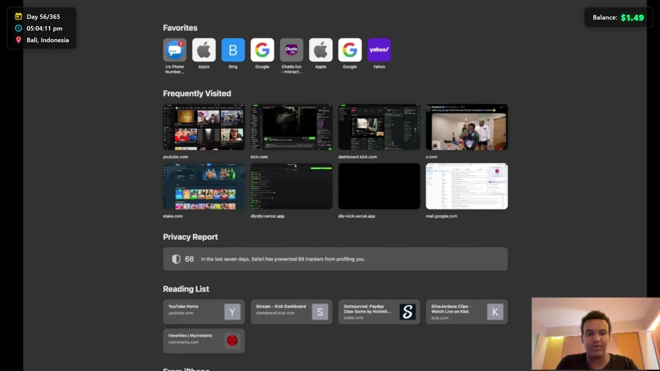This screenshot has height=371, width=660.
Task: Click the Y icon on YouTube Home
Action: (x=232, y=312)
